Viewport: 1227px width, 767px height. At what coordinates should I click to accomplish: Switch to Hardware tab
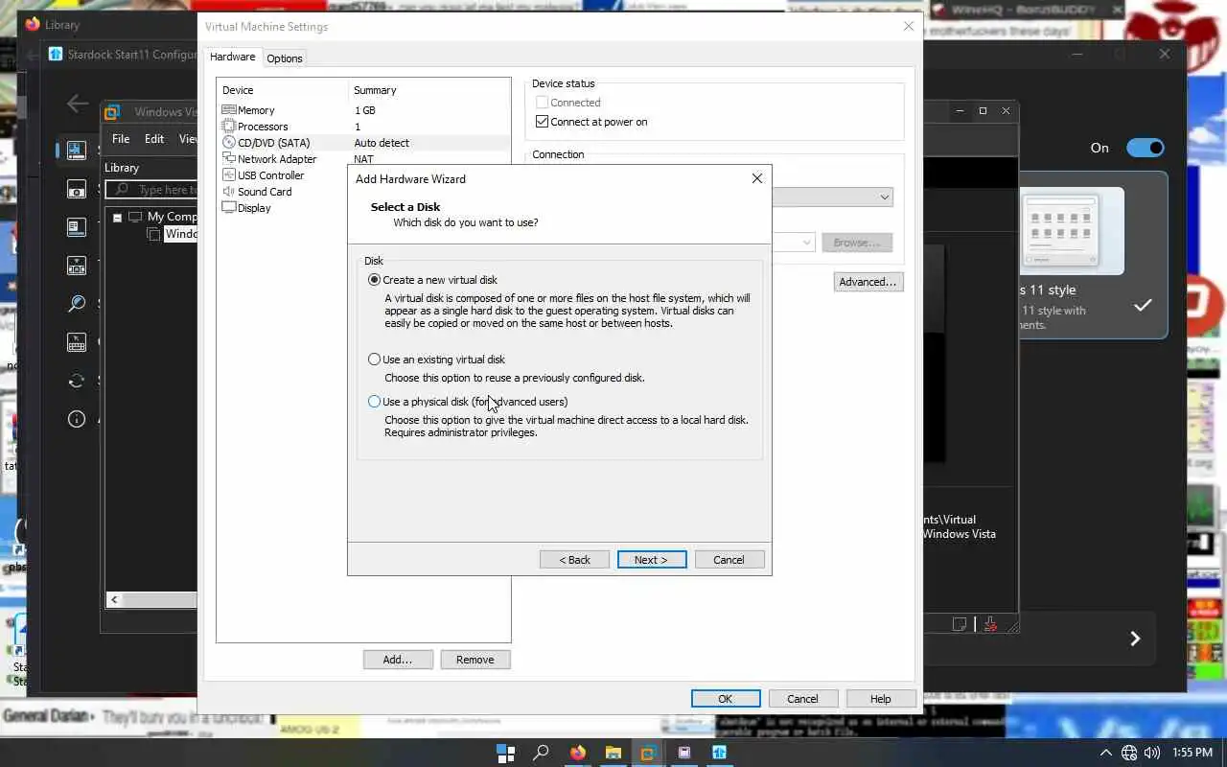[x=233, y=58]
